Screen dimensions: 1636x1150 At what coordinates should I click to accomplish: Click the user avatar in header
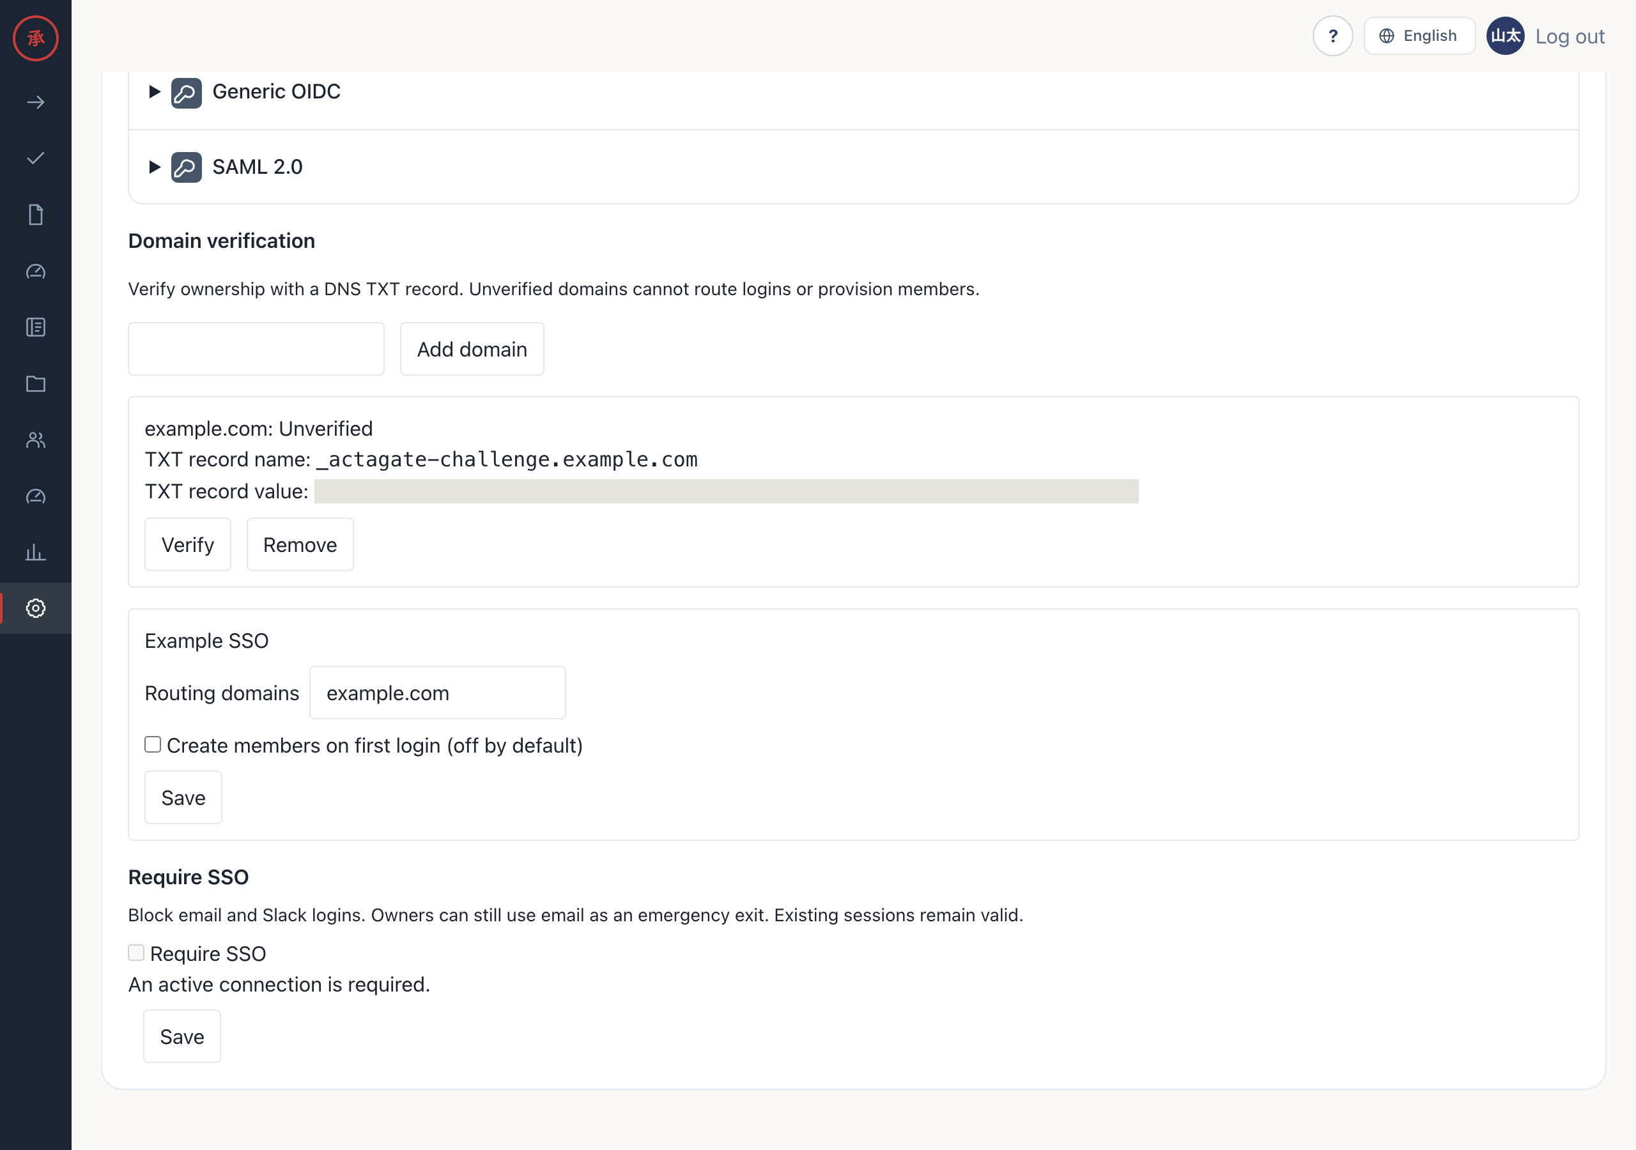coord(1505,36)
